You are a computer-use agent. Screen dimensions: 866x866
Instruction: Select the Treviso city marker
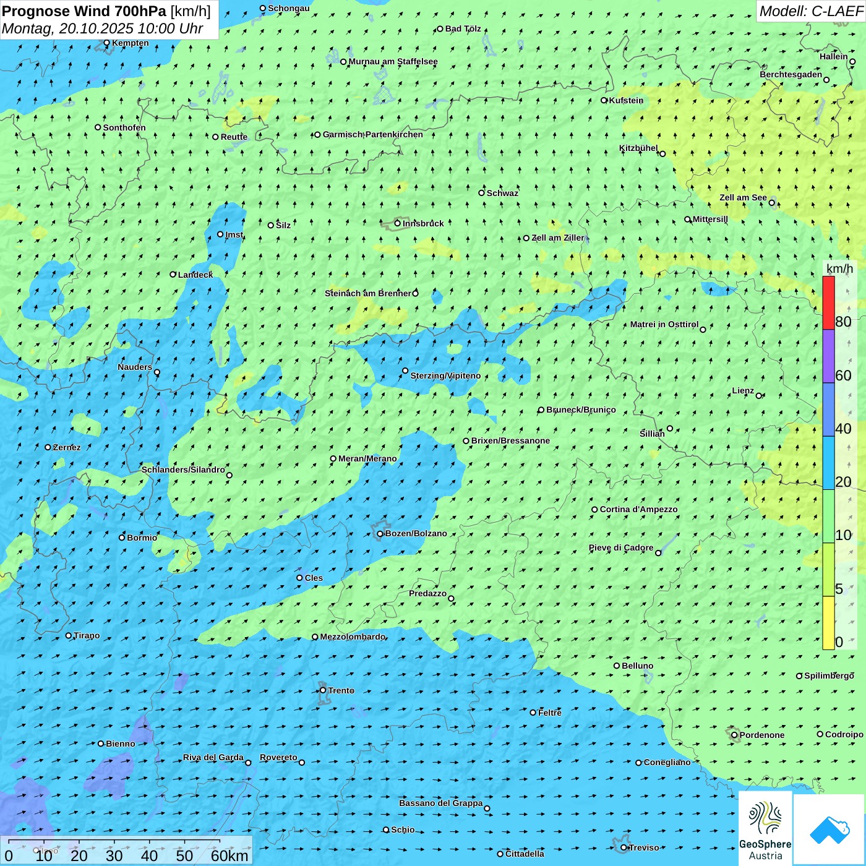pyautogui.click(x=624, y=847)
